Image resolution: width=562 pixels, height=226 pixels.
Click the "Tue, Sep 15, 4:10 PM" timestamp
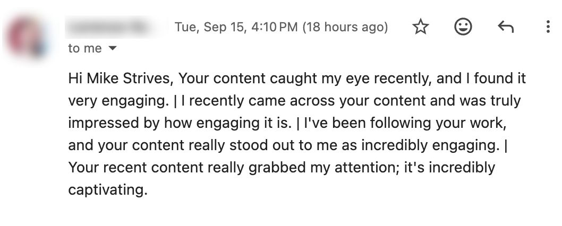coord(236,27)
